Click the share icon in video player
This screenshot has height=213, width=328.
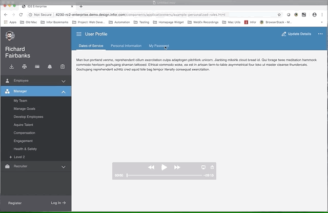pyautogui.click(x=212, y=167)
